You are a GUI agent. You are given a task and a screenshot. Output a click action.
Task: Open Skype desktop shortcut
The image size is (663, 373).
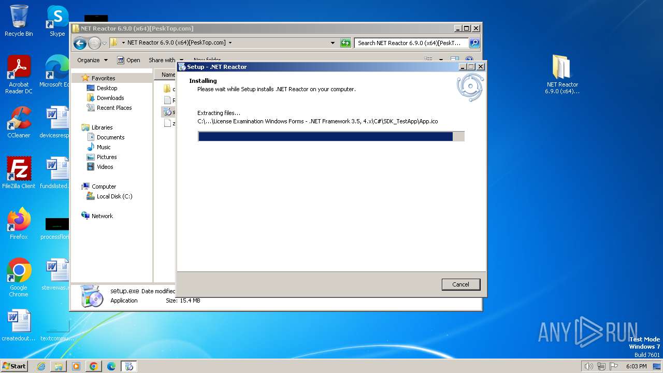57,21
